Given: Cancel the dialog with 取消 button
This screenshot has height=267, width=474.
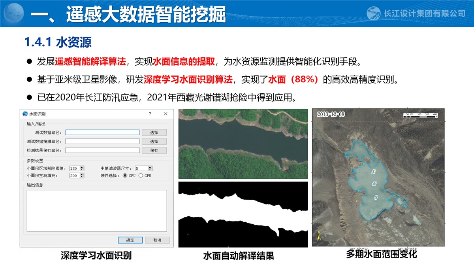Looking at the screenshot, I should [157, 240].
